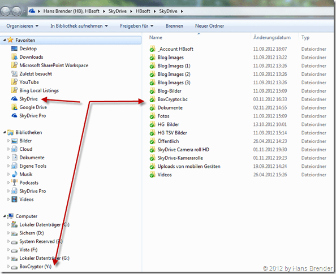
Task: Expand the Lokaler Datenträger (G:) node
Action: [x=8, y=258]
